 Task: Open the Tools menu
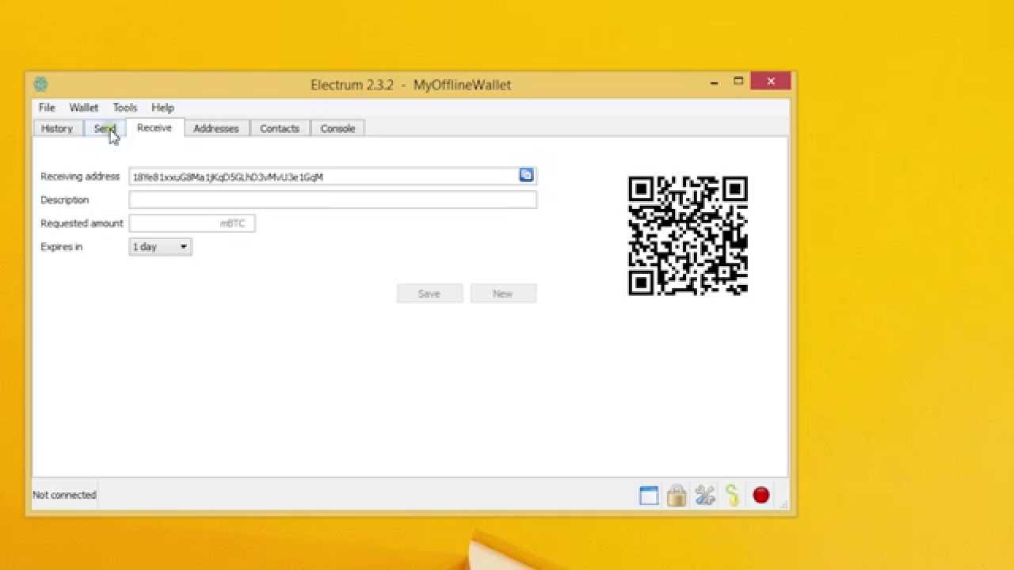pos(124,108)
